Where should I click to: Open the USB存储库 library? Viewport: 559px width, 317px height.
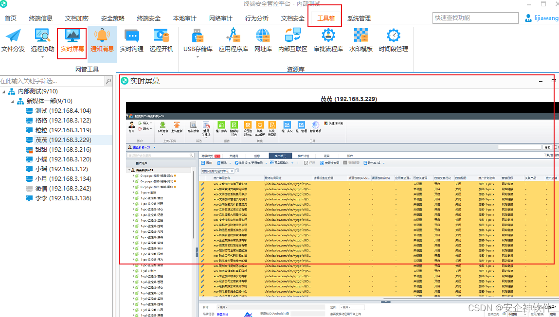[x=198, y=41]
